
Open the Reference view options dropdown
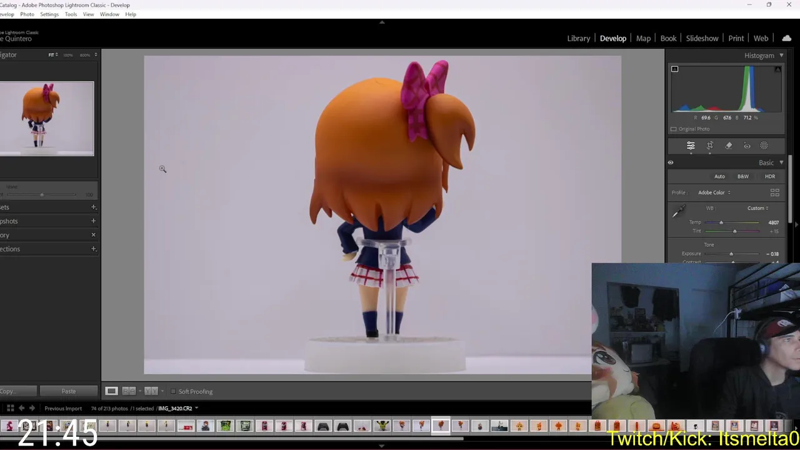pos(140,391)
